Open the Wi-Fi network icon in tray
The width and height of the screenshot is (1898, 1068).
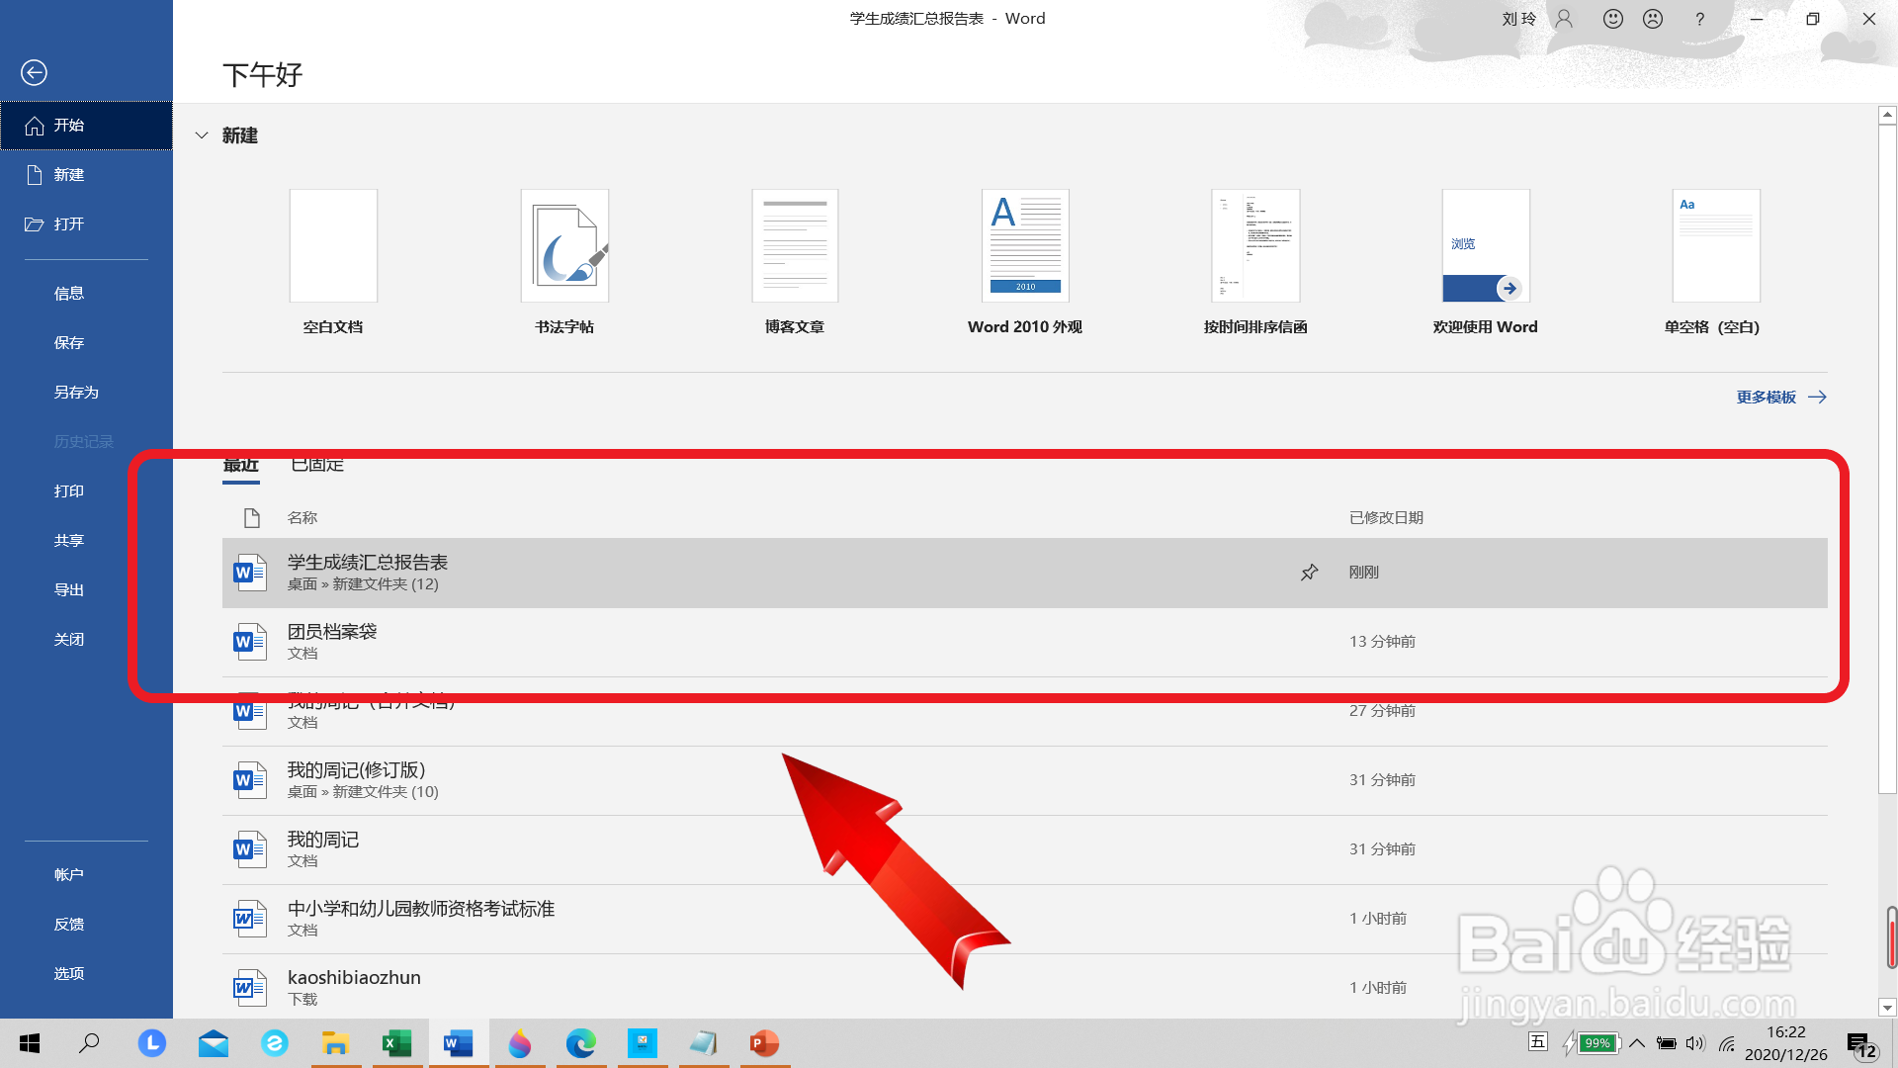pyautogui.click(x=1727, y=1043)
